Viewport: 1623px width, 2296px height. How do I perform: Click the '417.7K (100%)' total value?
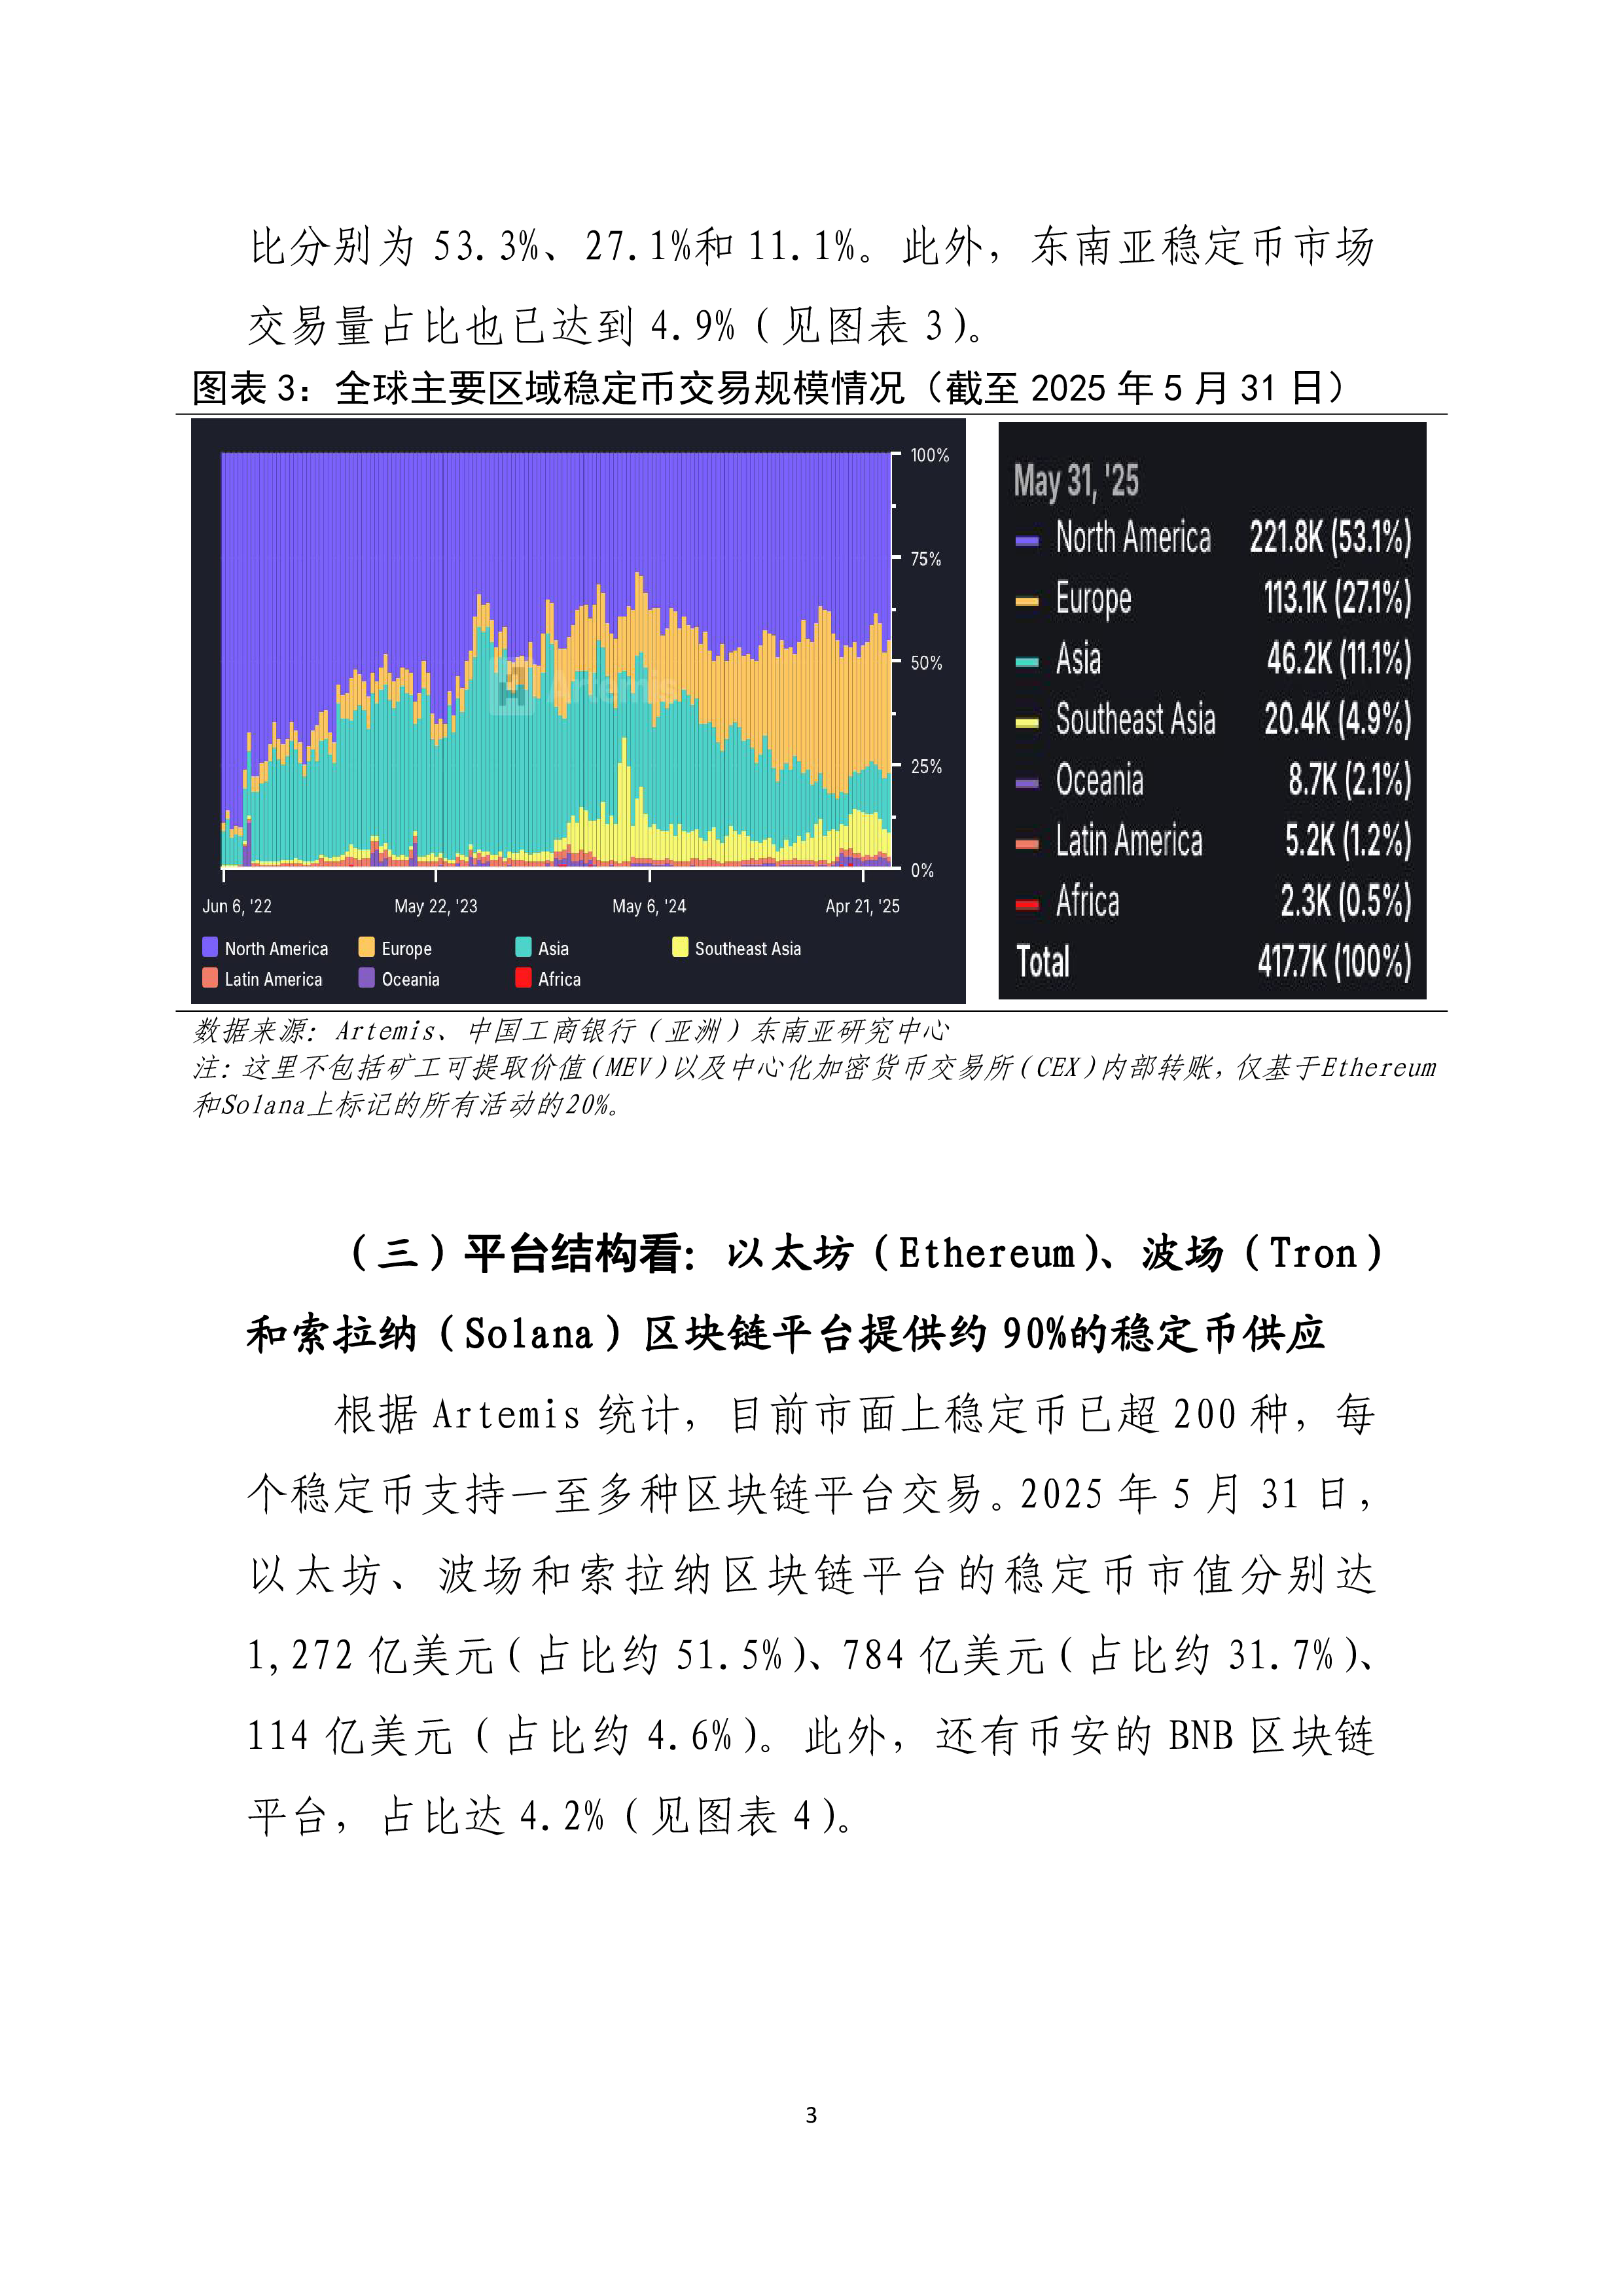[1335, 962]
